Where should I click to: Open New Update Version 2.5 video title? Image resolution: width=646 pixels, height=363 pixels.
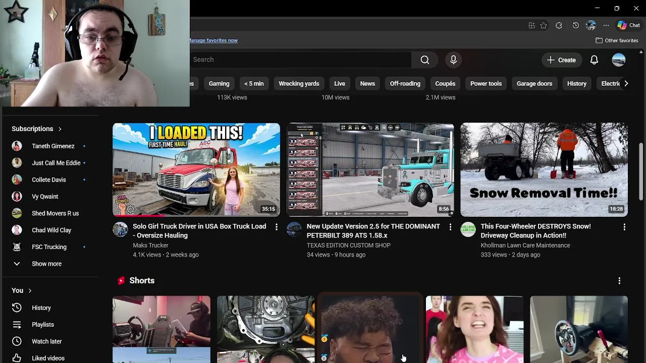373,231
